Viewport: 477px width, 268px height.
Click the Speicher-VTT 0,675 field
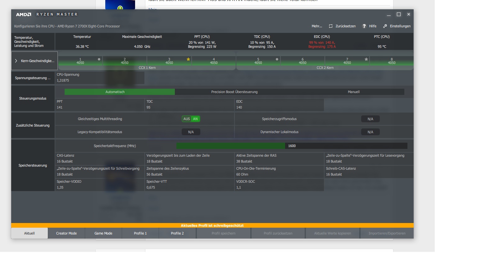click(x=190, y=185)
